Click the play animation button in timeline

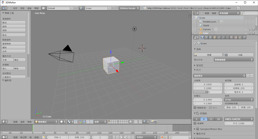[x=125, y=137]
